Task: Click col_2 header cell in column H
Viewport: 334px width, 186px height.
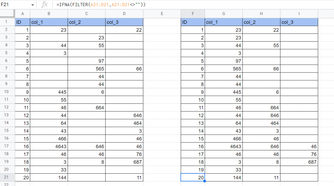Action: point(261,22)
